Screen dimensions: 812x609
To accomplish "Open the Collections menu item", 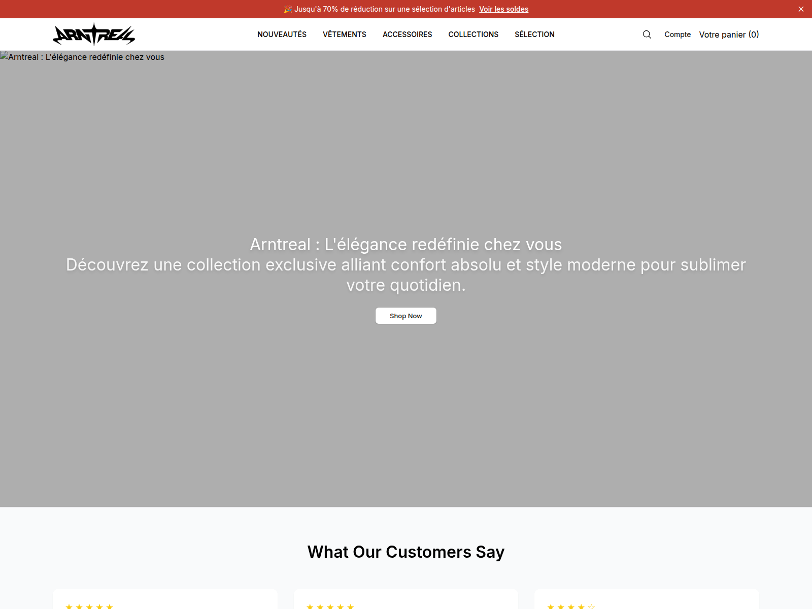I will click(x=473, y=35).
